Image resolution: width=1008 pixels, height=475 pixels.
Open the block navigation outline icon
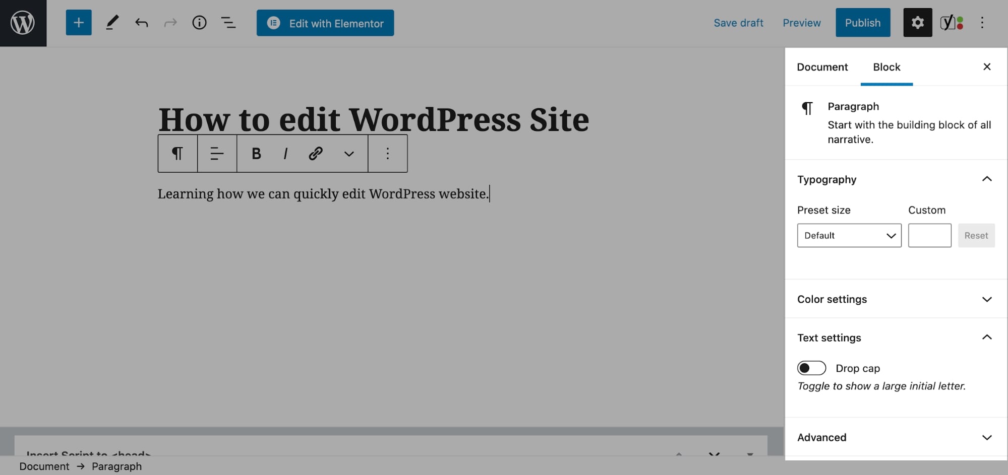[228, 22]
